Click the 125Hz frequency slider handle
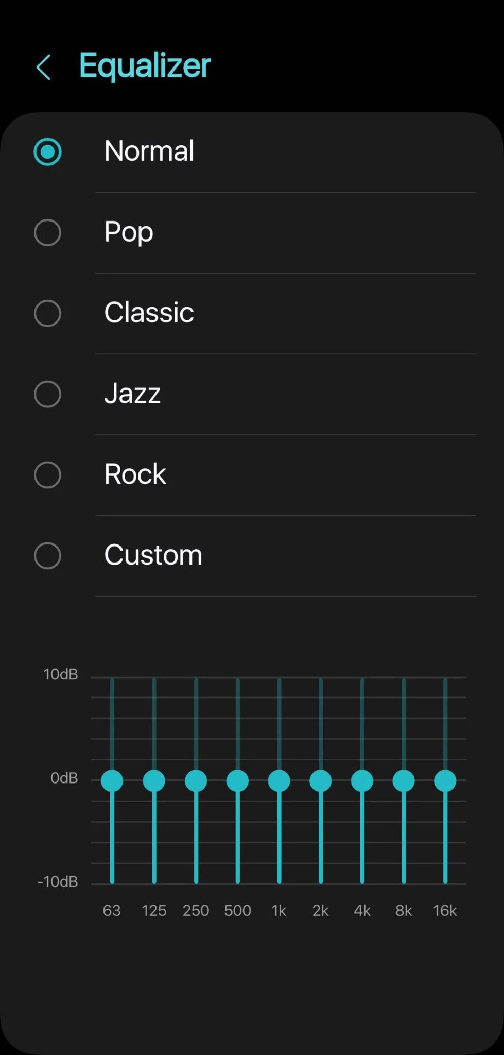 tap(154, 780)
